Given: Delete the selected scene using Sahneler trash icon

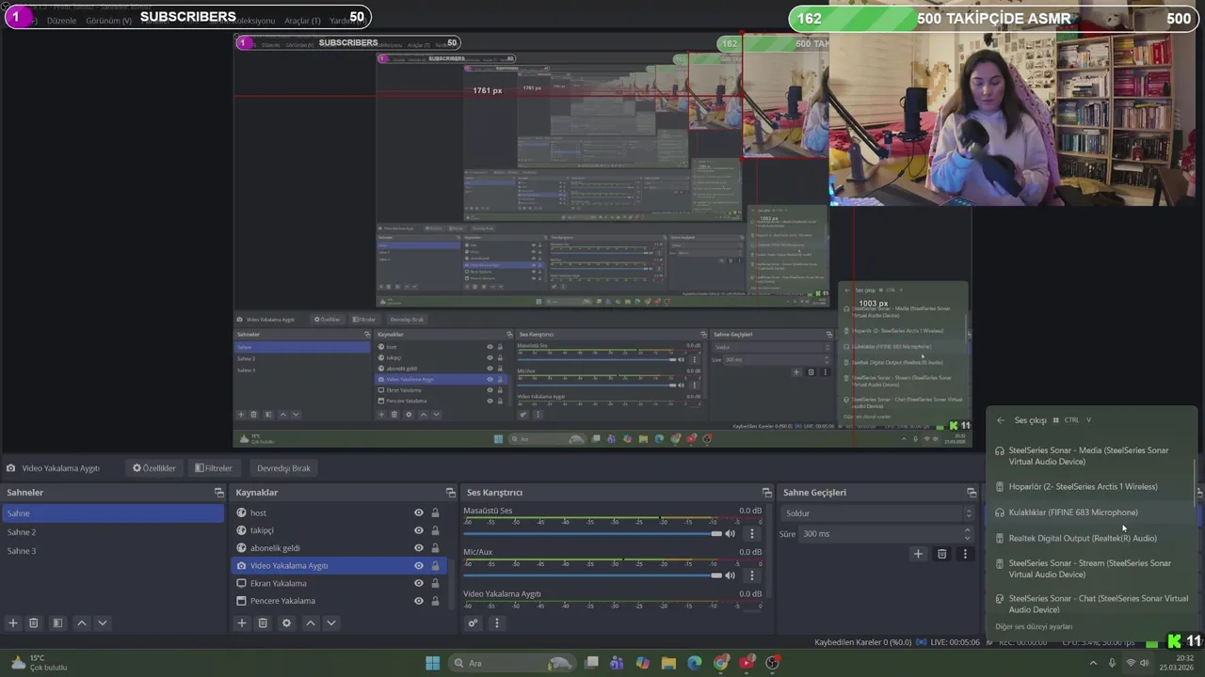Looking at the screenshot, I should click(34, 622).
